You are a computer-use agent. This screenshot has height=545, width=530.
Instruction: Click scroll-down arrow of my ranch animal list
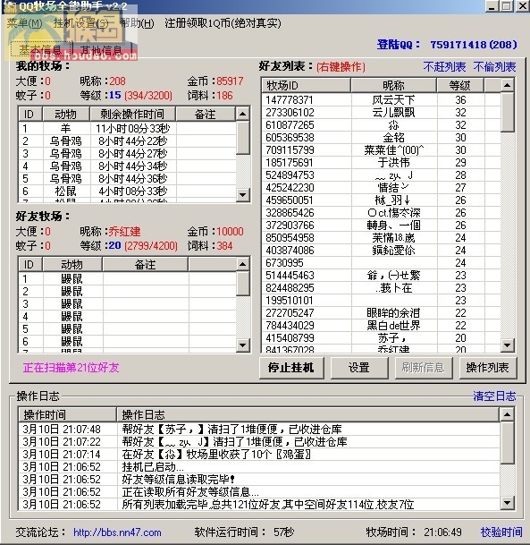coord(243,195)
